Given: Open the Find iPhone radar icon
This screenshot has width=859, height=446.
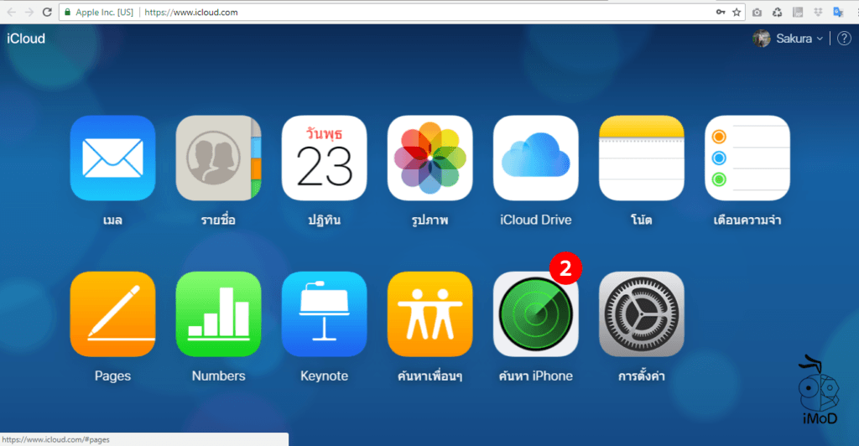Looking at the screenshot, I should [535, 314].
